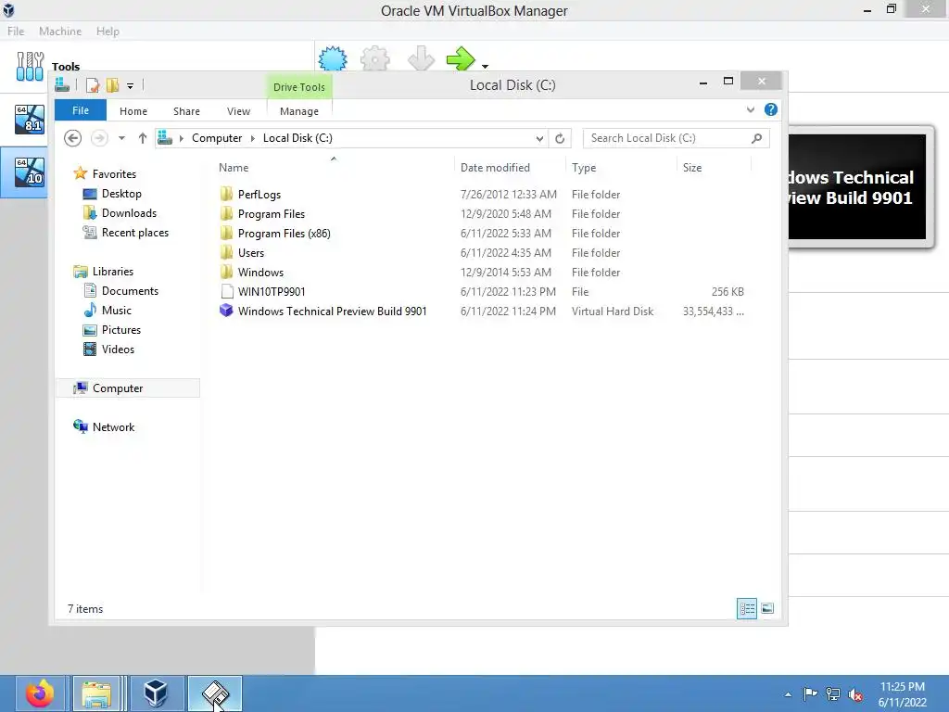
Task: Open the address bar history dropdown
Action: click(x=539, y=139)
